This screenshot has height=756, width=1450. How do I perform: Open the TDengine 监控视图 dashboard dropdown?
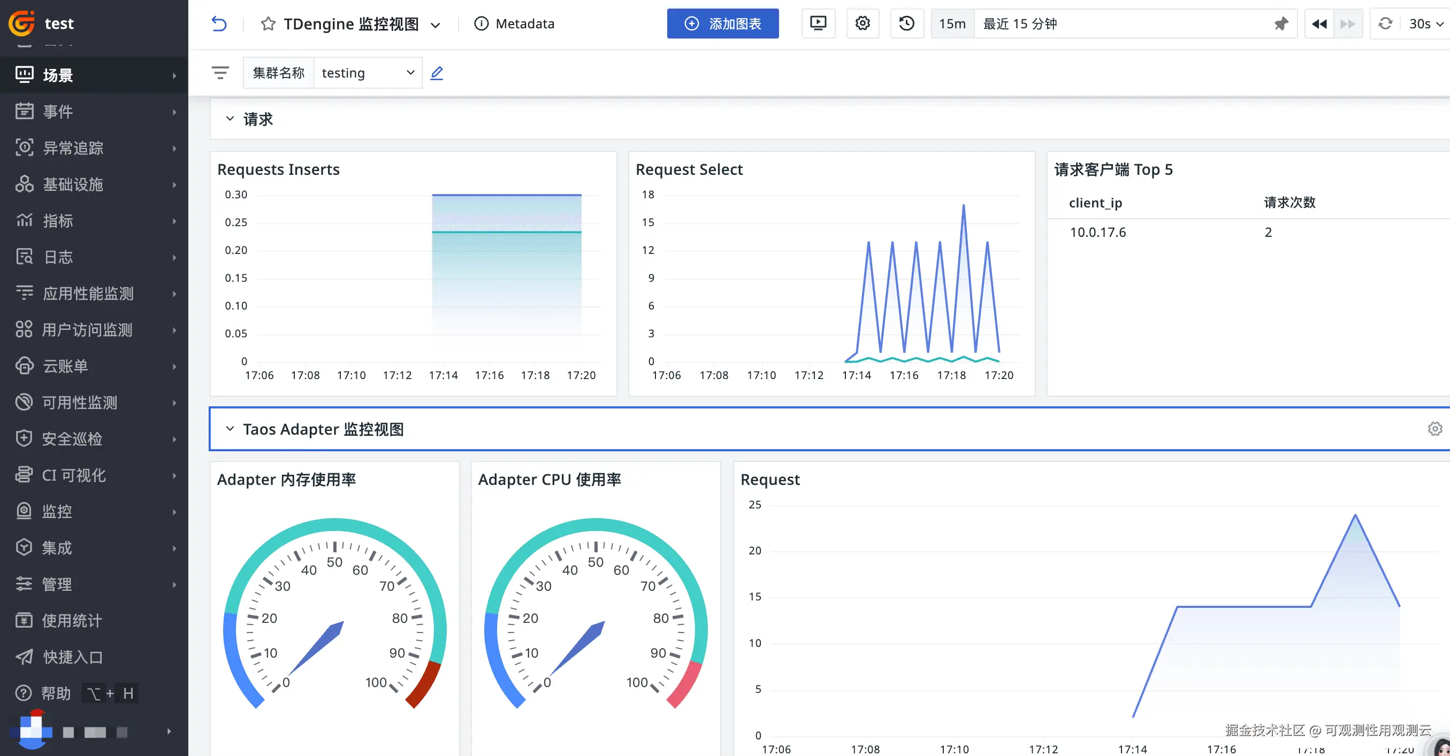pos(435,25)
